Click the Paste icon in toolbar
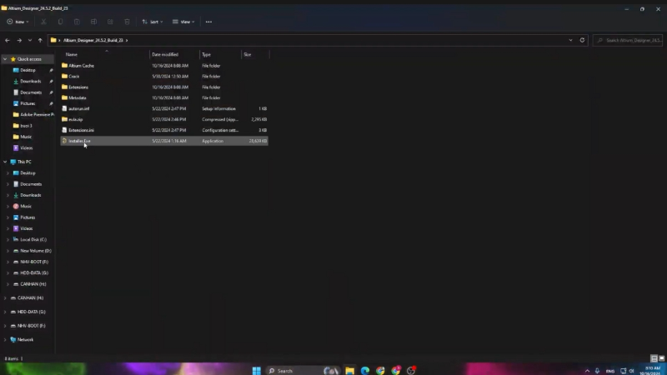This screenshot has height=375, width=667. 77,22
